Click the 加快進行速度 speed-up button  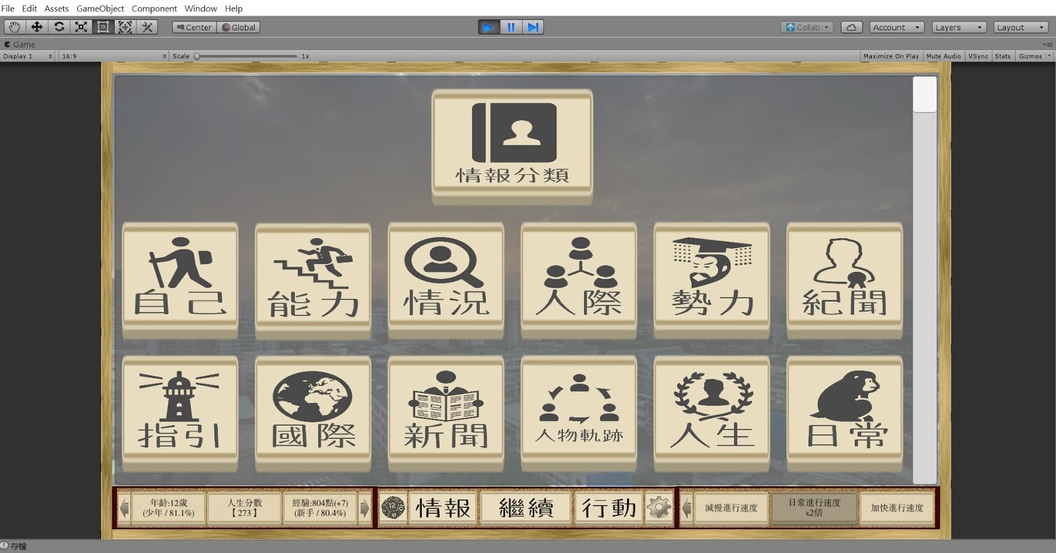(896, 507)
